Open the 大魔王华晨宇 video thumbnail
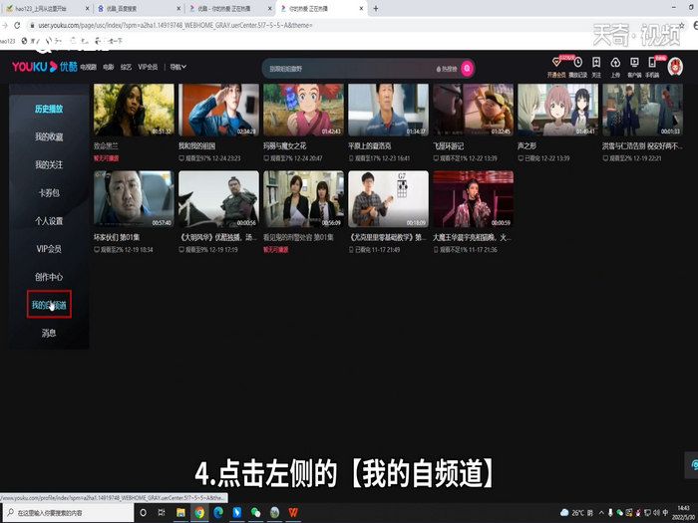The width and height of the screenshot is (698, 523). tap(474, 199)
